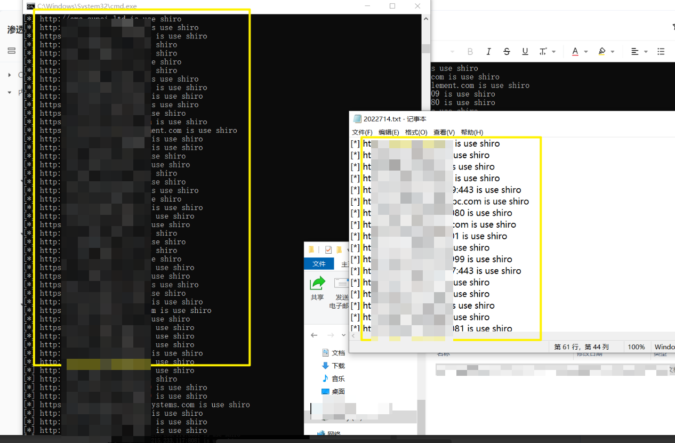Click the bulleted list icon

661,52
